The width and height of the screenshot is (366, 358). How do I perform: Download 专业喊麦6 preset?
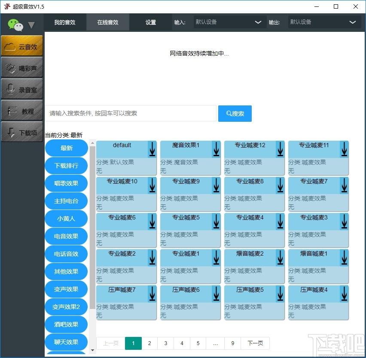[152, 222]
